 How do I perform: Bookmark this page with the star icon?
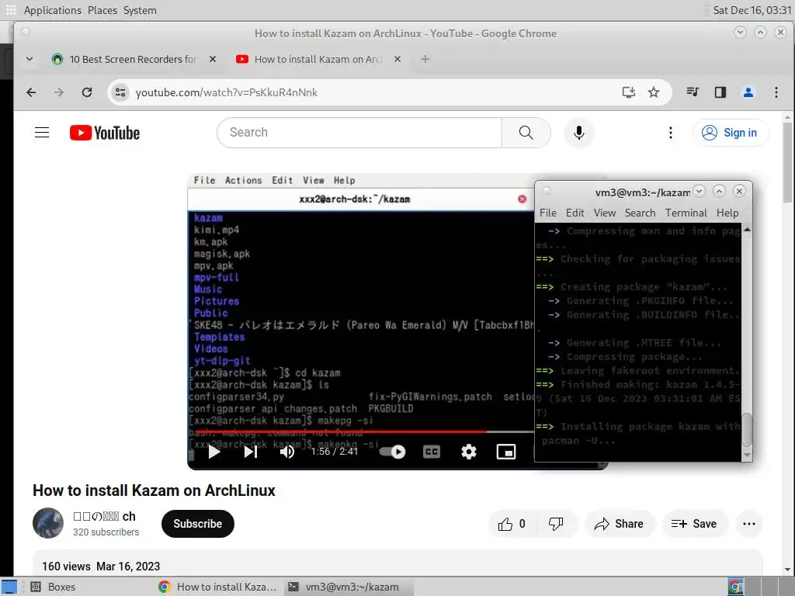coord(654,92)
